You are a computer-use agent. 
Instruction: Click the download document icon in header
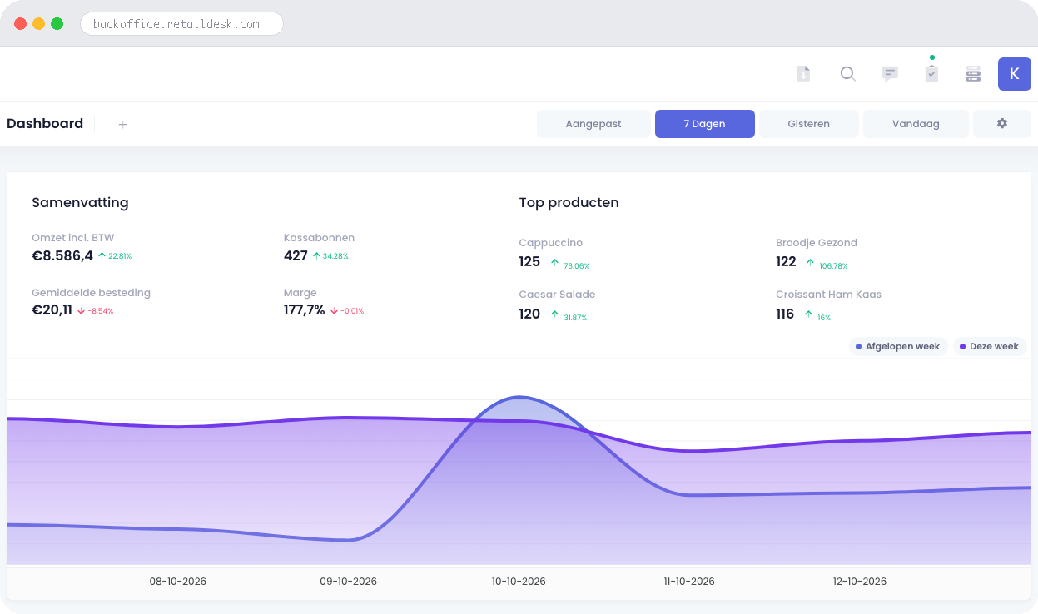click(x=803, y=74)
